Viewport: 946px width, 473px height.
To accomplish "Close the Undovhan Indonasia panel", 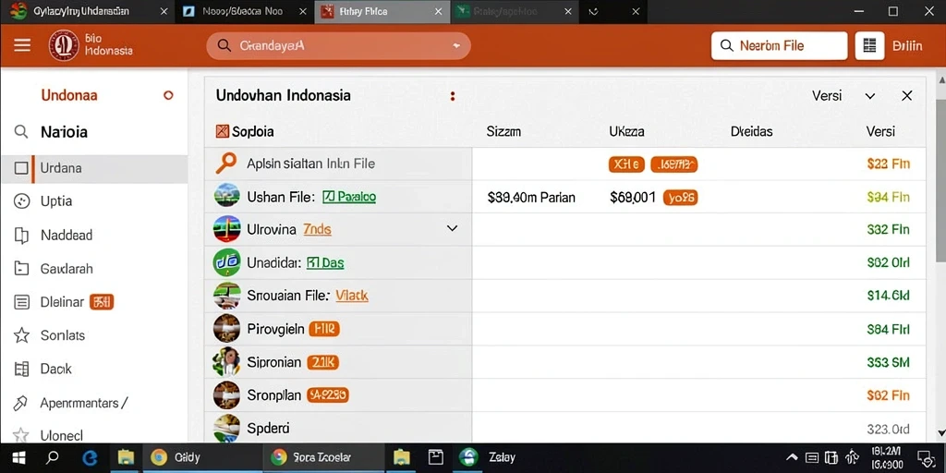I will pyautogui.click(x=907, y=96).
